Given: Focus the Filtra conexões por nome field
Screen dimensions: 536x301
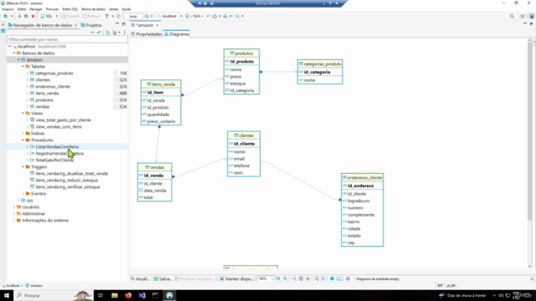Looking at the screenshot, I should pyautogui.click(x=67, y=39).
